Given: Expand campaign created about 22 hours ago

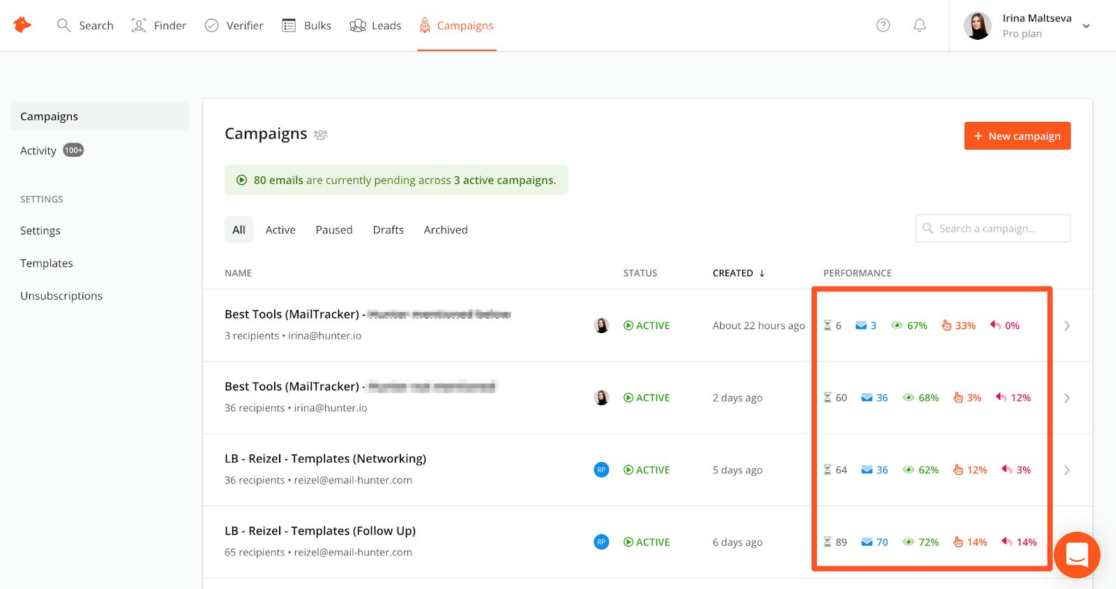Looking at the screenshot, I should click(x=1066, y=326).
